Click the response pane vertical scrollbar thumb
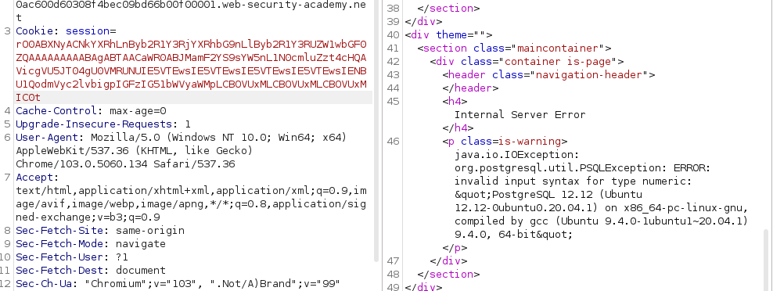The image size is (773, 291). click(x=766, y=260)
